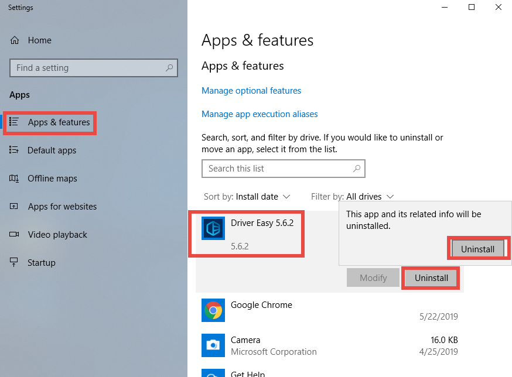Click the Camera app icon
The image size is (512, 377).
point(213,345)
